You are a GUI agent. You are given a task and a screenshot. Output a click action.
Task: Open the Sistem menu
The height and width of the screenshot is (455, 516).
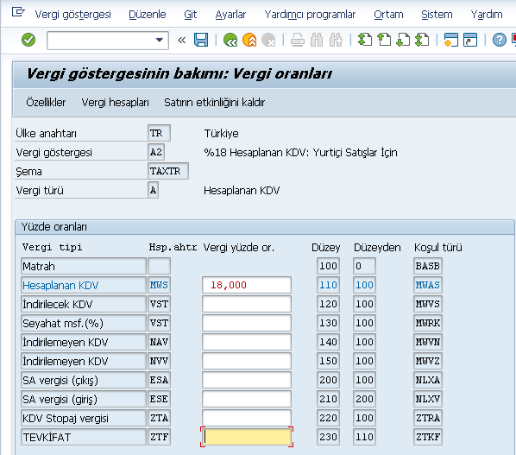pos(437,15)
